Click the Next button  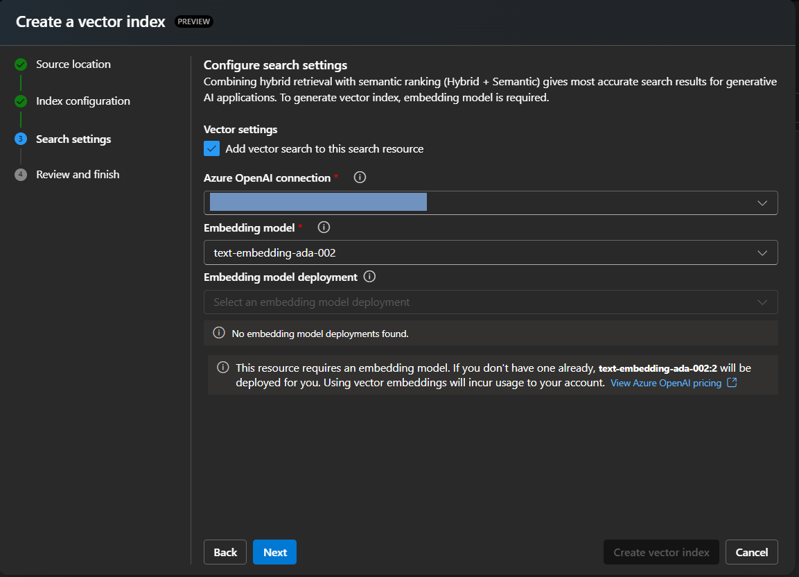pos(274,552)
